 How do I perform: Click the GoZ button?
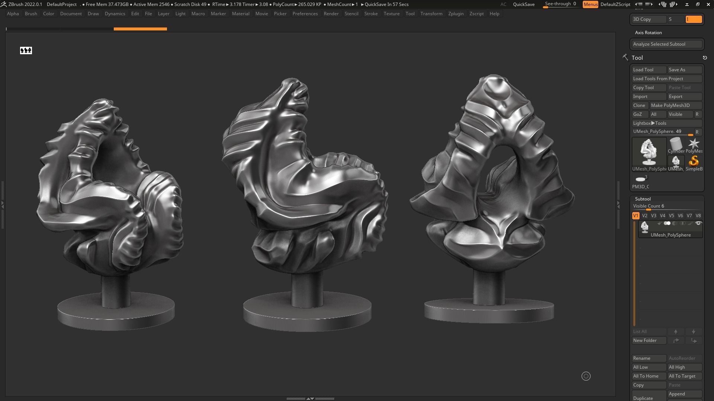[x=640, y=114]
